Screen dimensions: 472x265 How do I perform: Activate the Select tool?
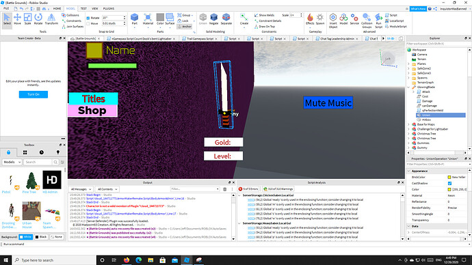(x=7, y=19)
